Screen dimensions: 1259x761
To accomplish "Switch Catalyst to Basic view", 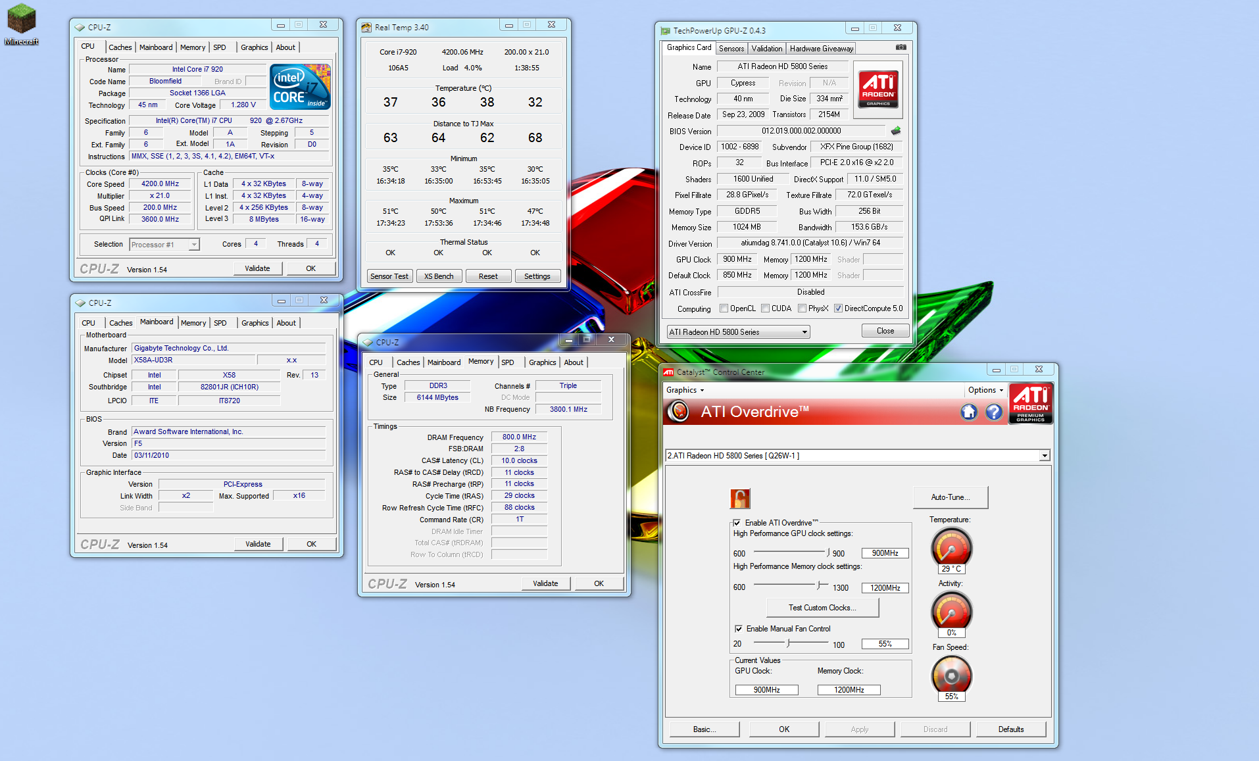I will pyautogui.click(x=704, y=729).
